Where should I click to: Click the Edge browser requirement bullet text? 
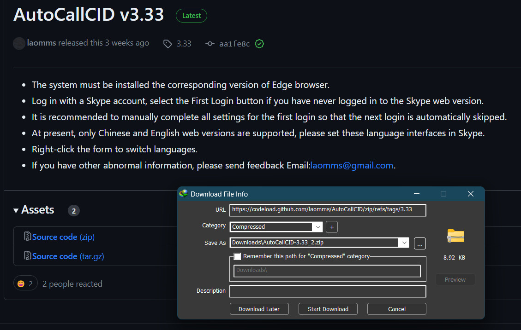tap(180, 85)
